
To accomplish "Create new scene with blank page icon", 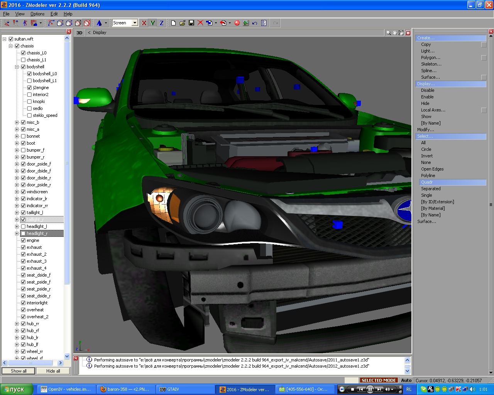I will [174, 23].
